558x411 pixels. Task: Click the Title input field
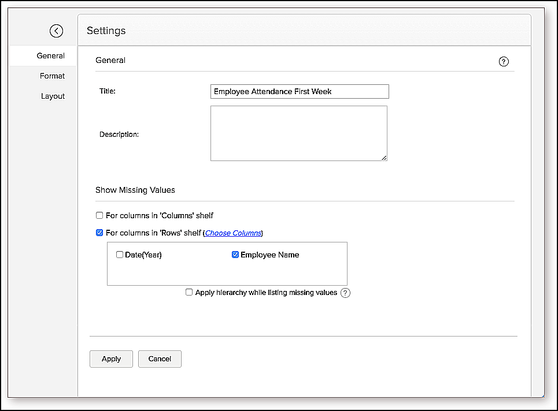300,91
